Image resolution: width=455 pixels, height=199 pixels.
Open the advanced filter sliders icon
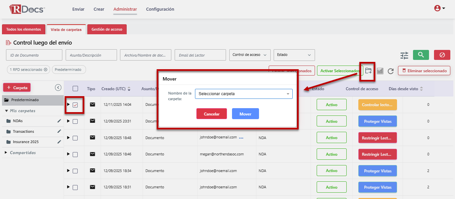click(x=404, y=55)
